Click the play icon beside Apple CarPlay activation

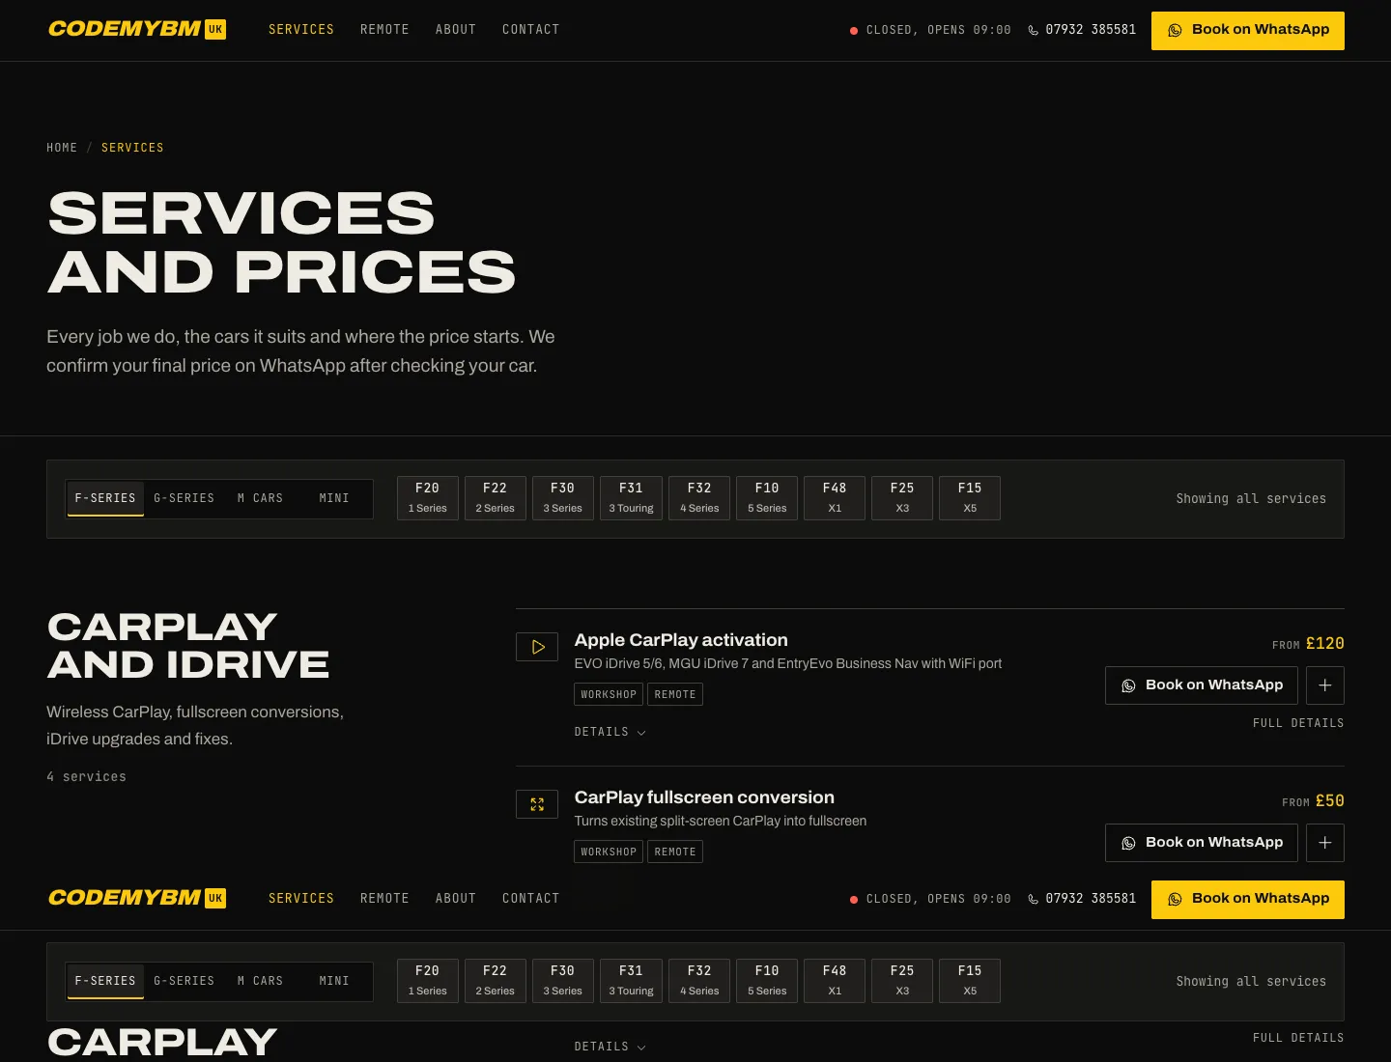coord(537,647)
